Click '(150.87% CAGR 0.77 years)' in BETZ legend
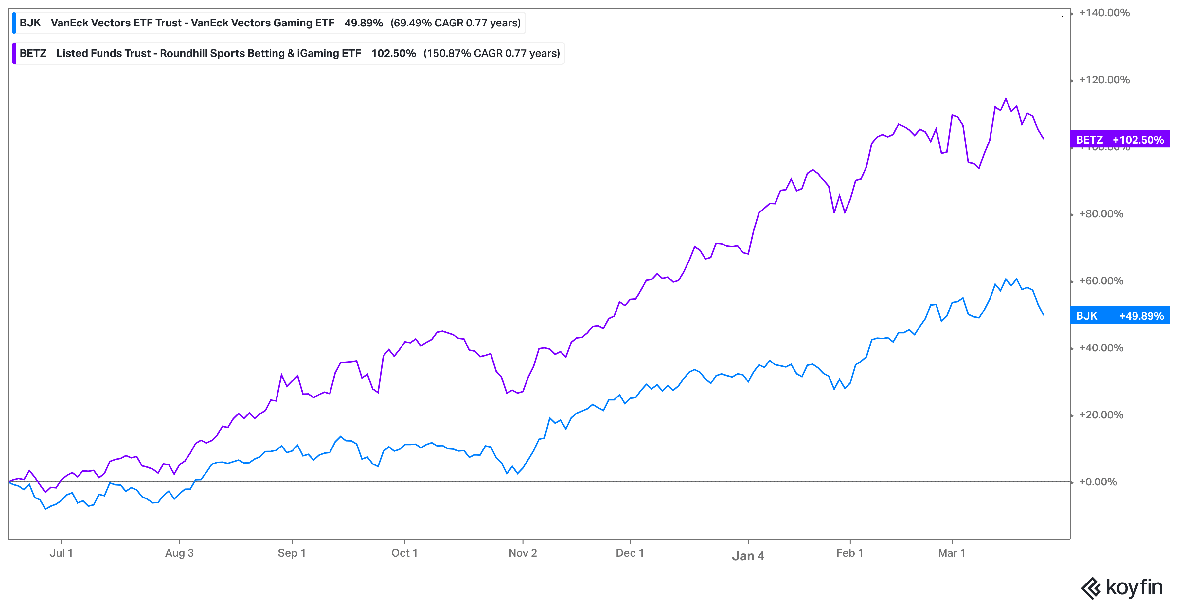 tap(491, 54)
